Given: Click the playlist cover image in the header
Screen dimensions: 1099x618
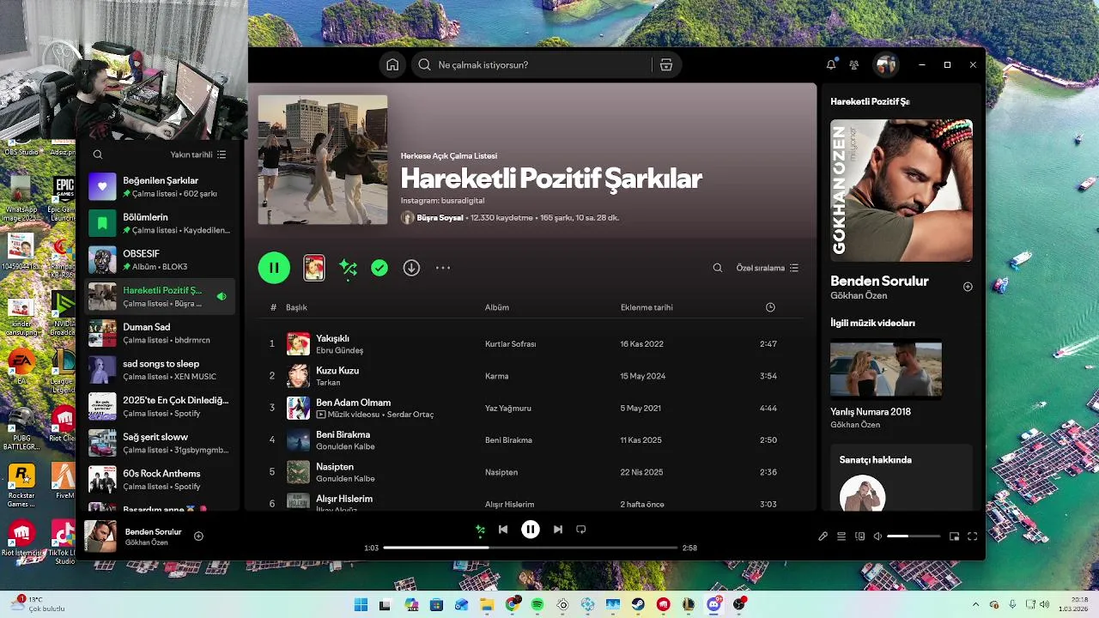Looking at the screenshot, I should click(323, 160).
